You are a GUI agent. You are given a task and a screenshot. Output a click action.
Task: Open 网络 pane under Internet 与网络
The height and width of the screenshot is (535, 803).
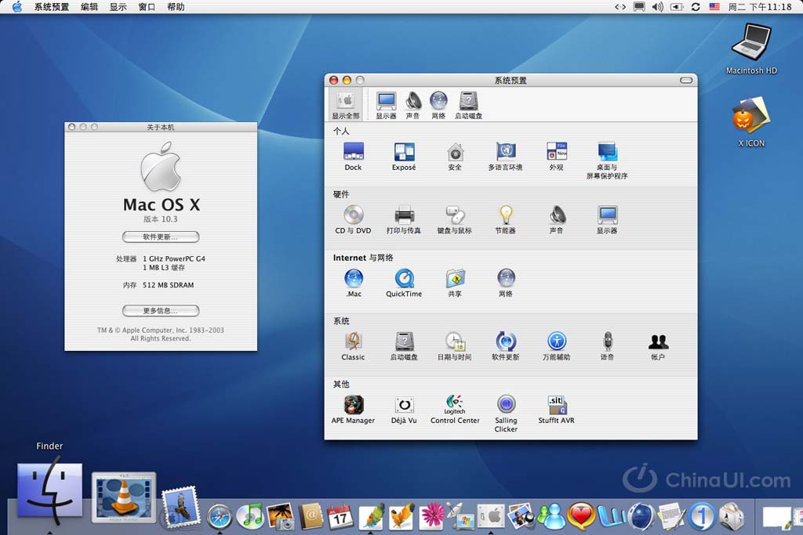pos(506,283)
